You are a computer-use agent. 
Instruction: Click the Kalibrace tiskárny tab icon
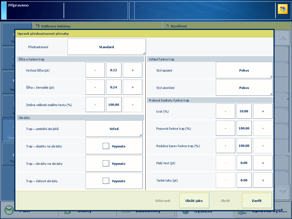pyautogui.click(x=38, y=26)
